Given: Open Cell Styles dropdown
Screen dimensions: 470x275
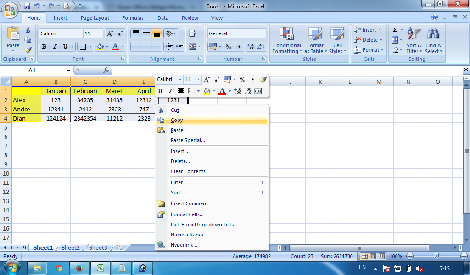Looking at the screenshot, I should coord(337,41).
